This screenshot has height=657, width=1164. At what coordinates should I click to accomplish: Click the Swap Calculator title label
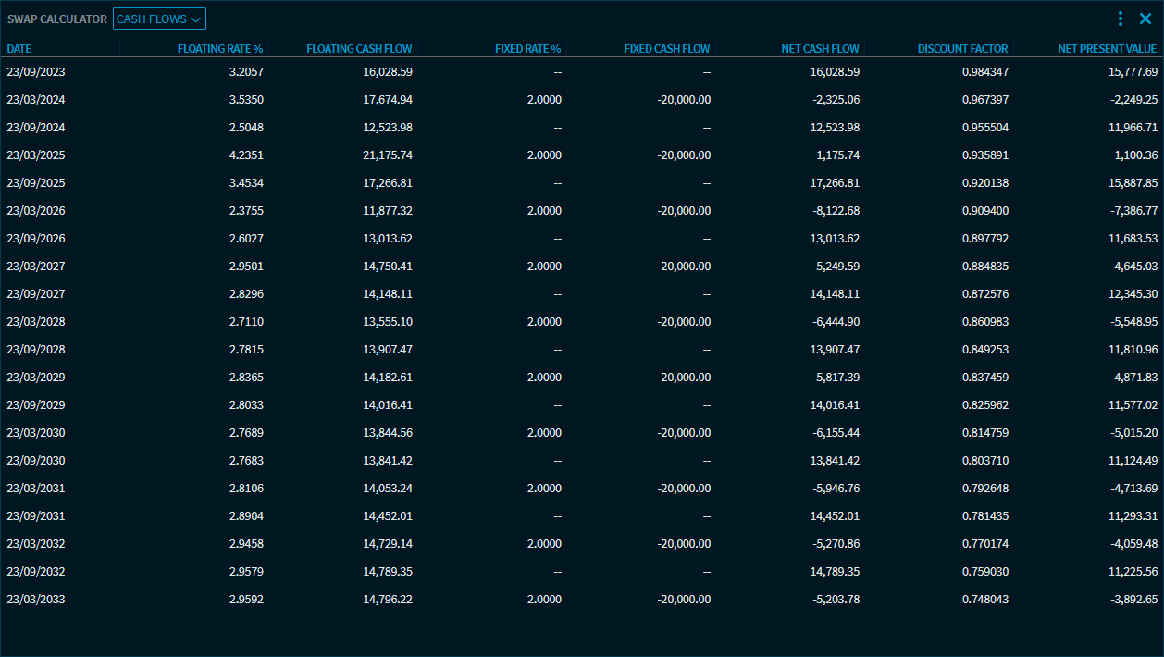56,19
